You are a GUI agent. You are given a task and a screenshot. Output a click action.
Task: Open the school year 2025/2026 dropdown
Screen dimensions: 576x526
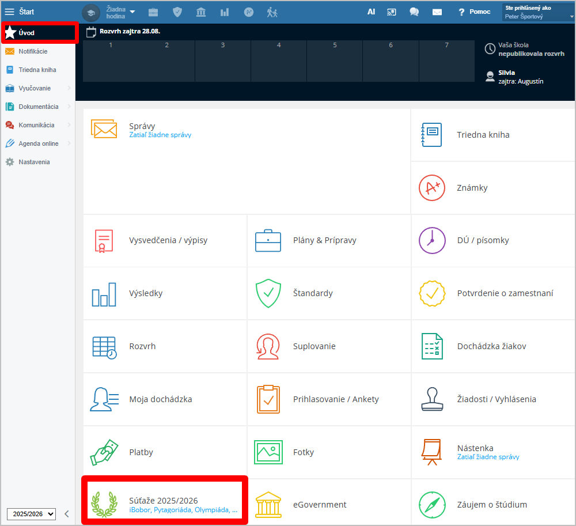point(31,514)
